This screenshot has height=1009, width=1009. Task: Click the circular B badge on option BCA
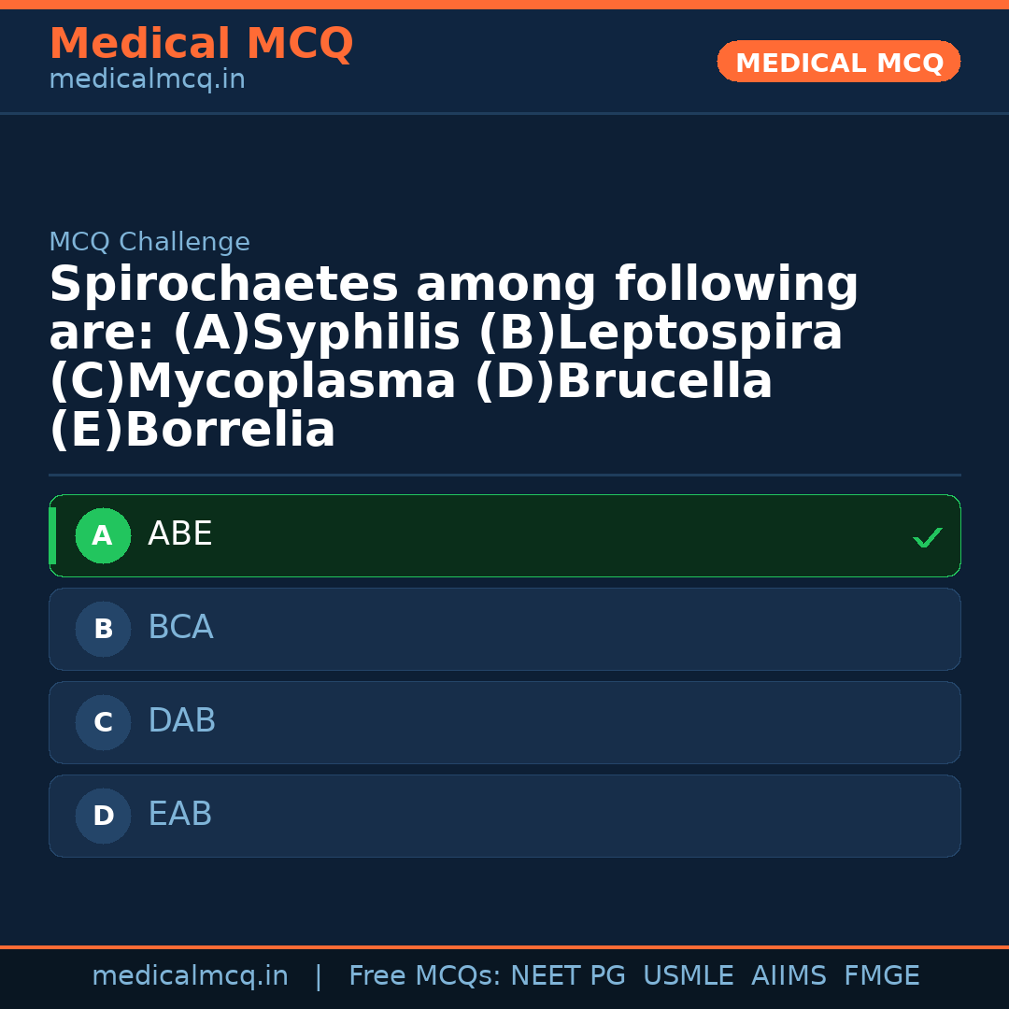(103, 629)
